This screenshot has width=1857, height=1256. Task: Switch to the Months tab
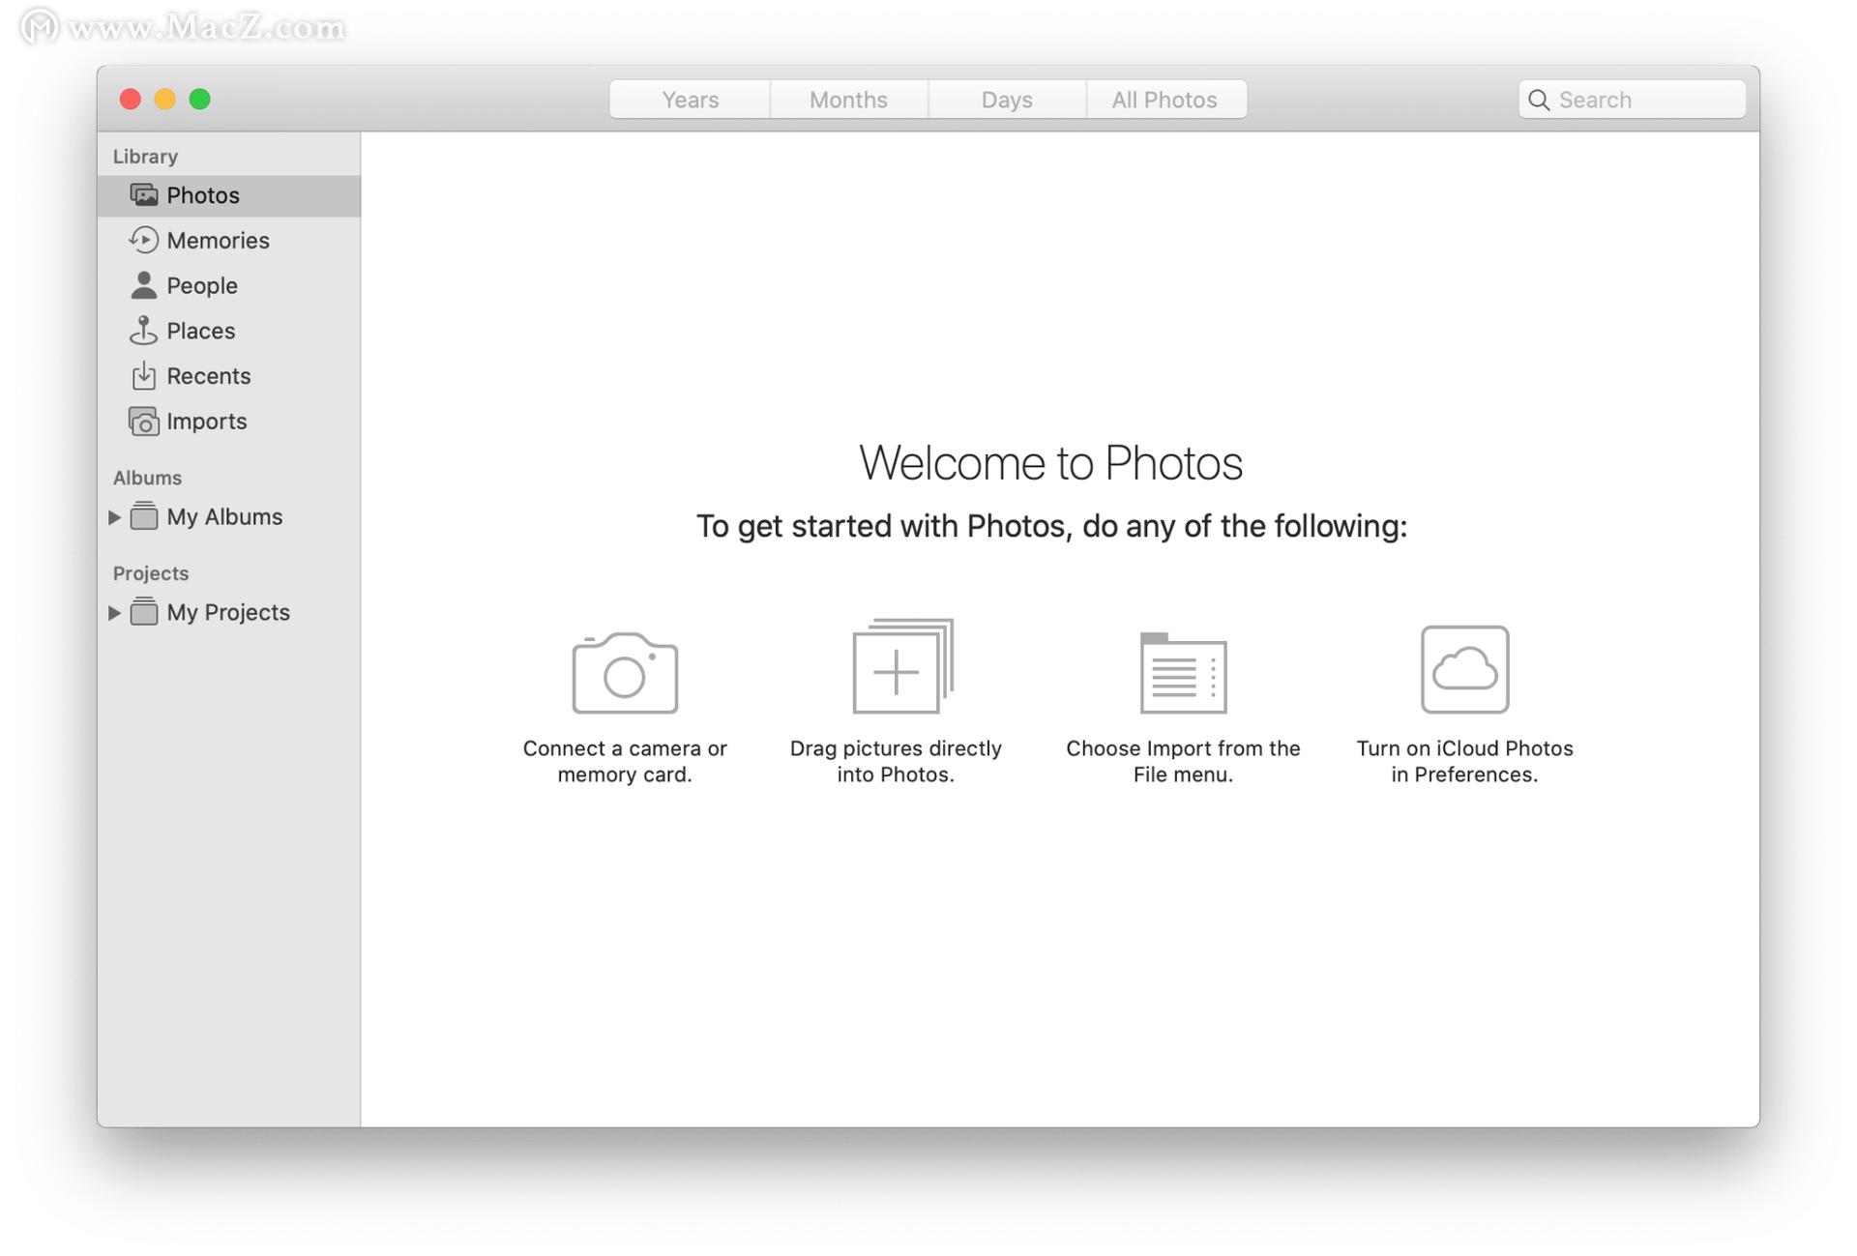tap(848, 100)
